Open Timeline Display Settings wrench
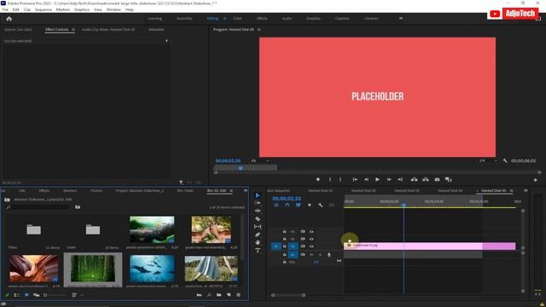This screenshot has width=546, height=307. (x=321, y=206)
